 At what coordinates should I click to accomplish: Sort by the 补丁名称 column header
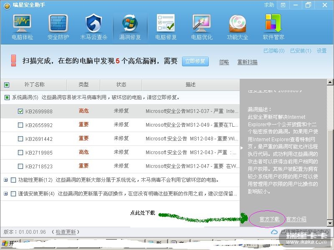34,85
